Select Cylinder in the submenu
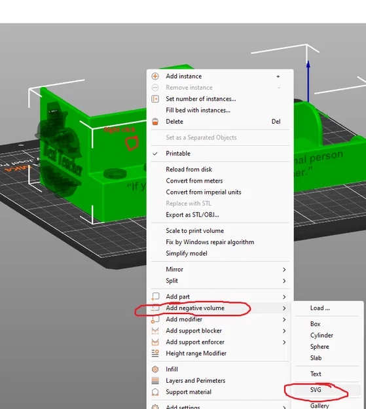366x409 pixels. click(x=321, y=335)
